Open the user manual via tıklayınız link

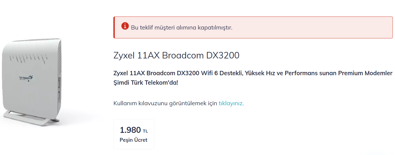tap(231, 103)
